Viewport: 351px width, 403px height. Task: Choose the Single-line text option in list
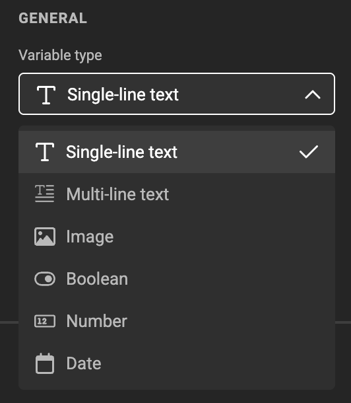[177, 152]
